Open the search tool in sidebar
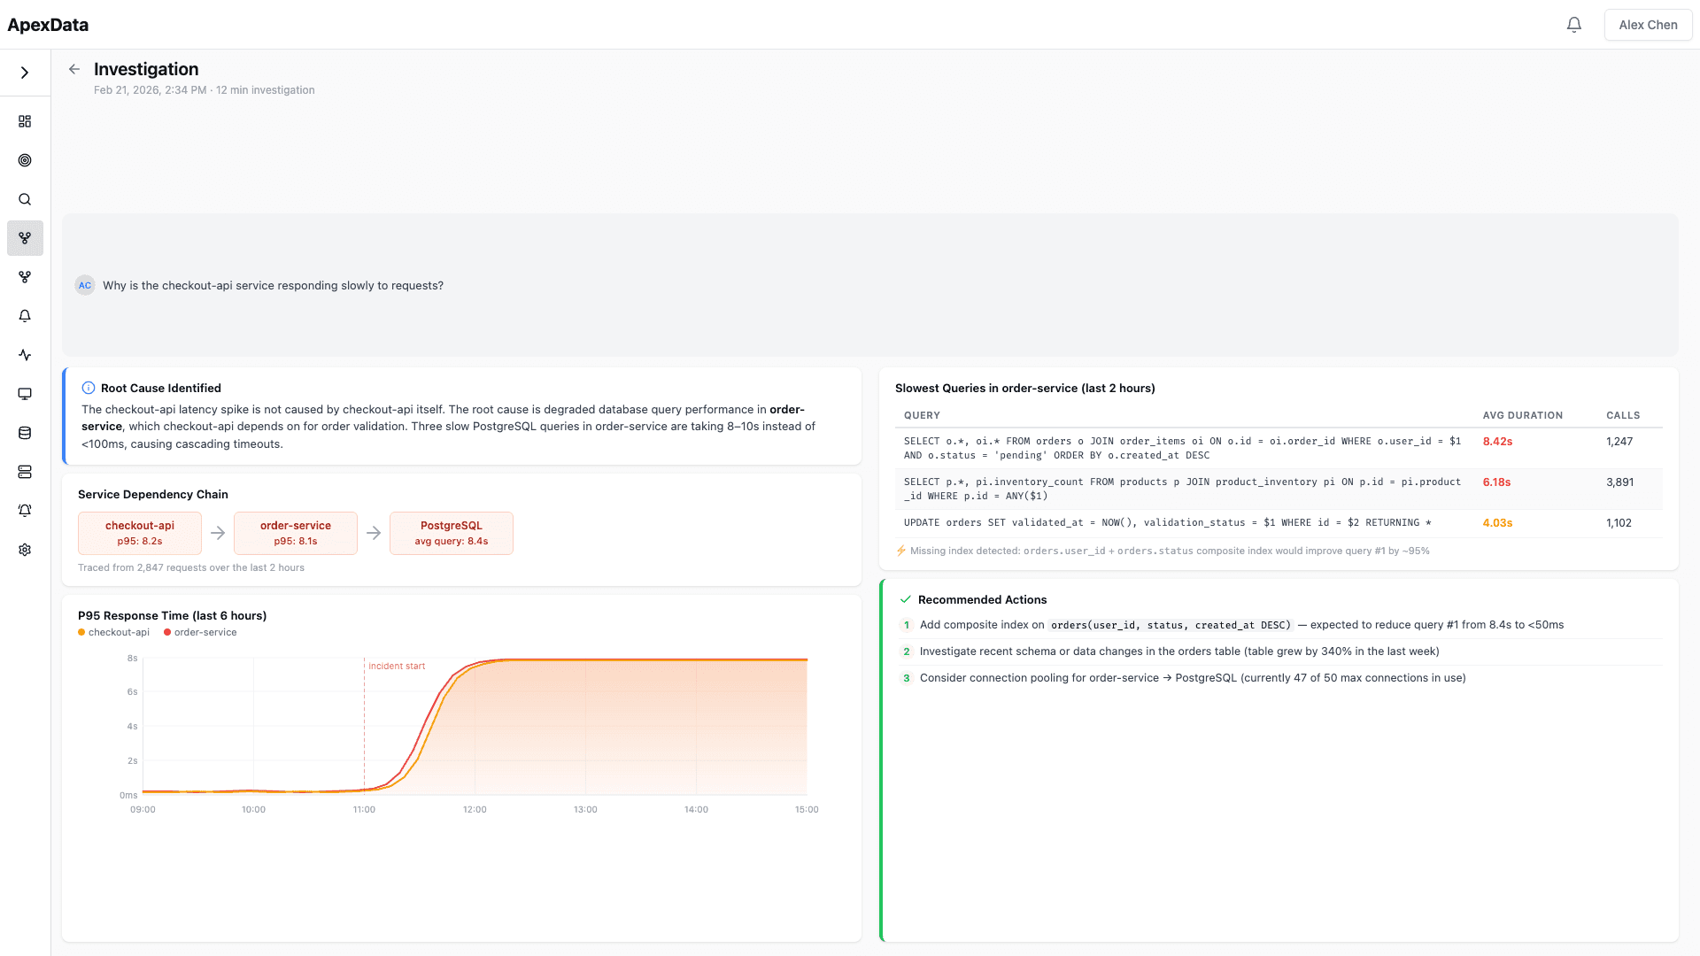Image resolution: width=1700 pixels, height=956 pixels. (x=25, y=199)
